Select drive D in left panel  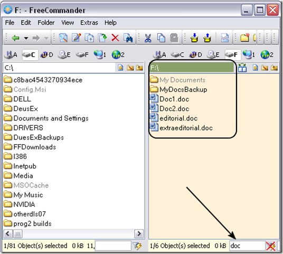(x=46, y=55)
